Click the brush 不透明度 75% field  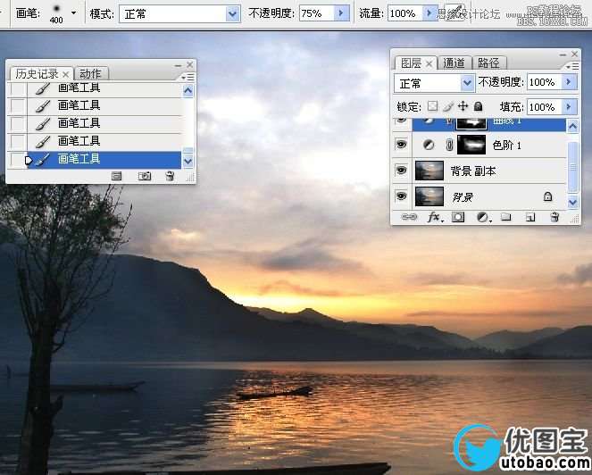[317, 13]
